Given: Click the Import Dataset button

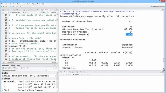Looking at the screenshot, I should [x=14, y=68].
